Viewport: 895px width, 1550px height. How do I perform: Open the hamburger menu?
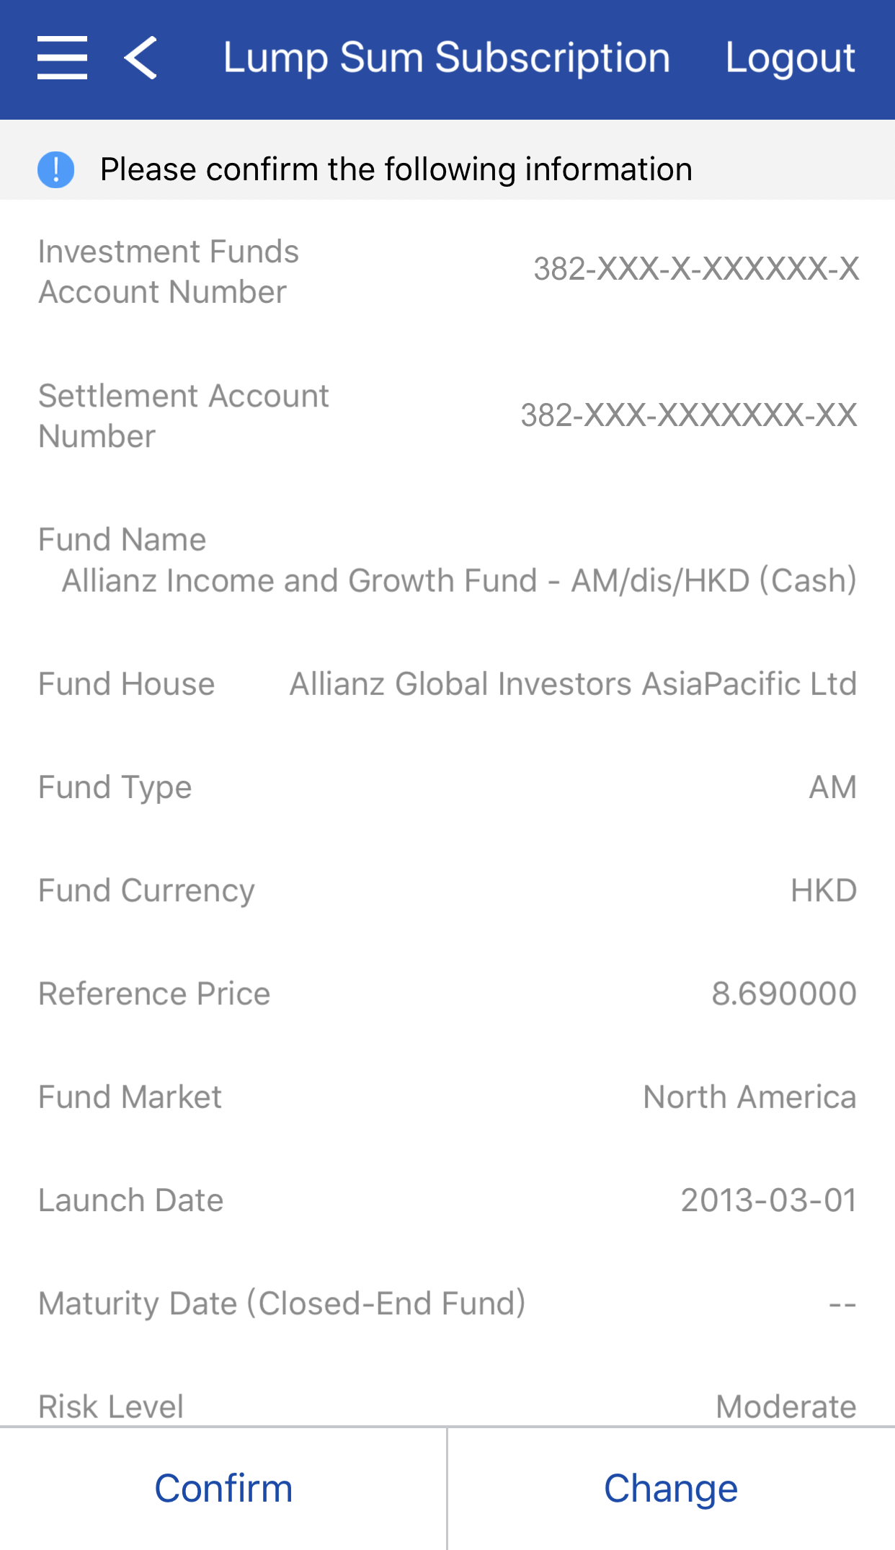pos(63,58)
